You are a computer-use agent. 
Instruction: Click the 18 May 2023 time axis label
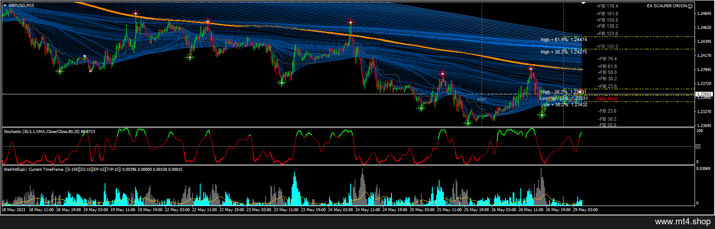click(14, 210)
